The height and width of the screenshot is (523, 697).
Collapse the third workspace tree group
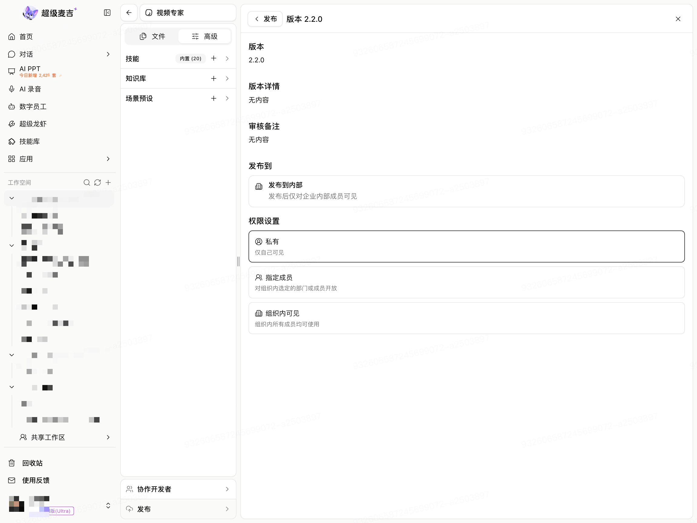tap(12, 355)
